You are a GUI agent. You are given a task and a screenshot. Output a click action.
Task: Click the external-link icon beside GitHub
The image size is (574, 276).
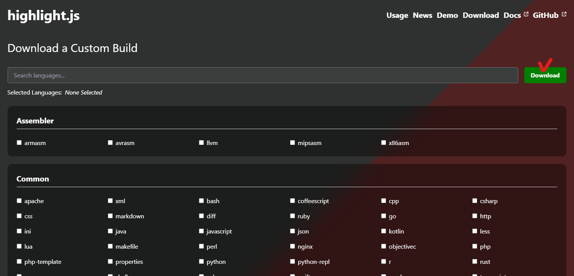coord(564,14)
